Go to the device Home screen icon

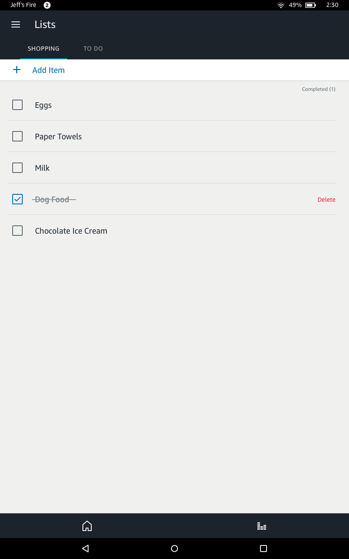pos(87,526)
